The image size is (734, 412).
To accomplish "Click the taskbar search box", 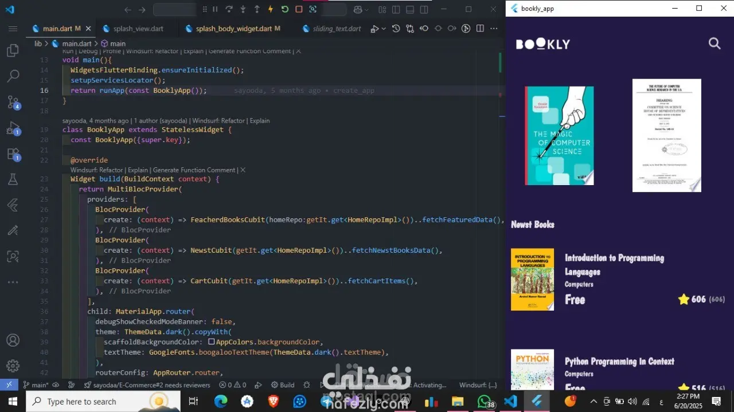I will (103, 402).
